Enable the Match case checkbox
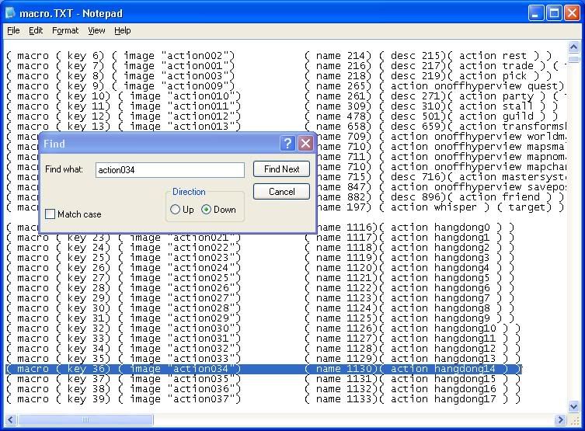The width and height of the screenshot is (585, 431). click(50, 214)
